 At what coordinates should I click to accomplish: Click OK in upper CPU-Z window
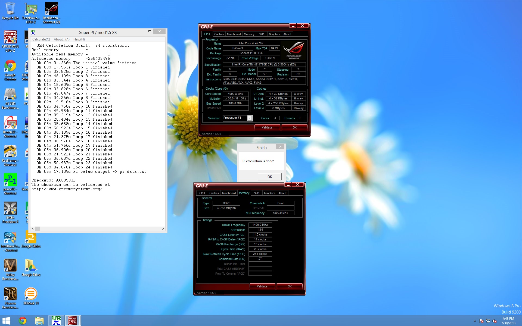294,127
